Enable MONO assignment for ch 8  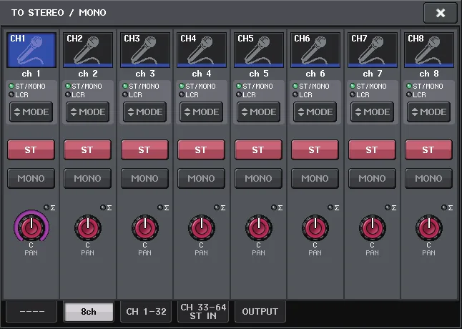(x=428, y=179)
